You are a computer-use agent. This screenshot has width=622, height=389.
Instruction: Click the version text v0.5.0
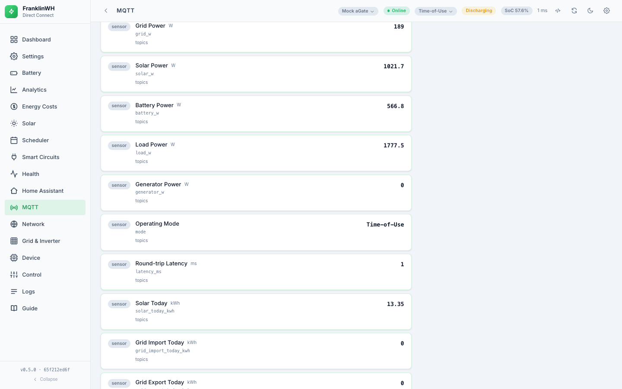29,370
